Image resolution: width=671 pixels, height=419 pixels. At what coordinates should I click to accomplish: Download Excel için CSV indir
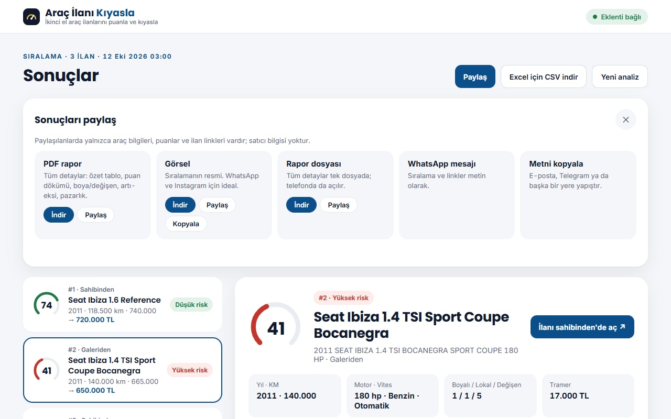tap(544, 76)
